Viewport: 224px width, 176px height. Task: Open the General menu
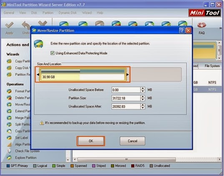9,13
